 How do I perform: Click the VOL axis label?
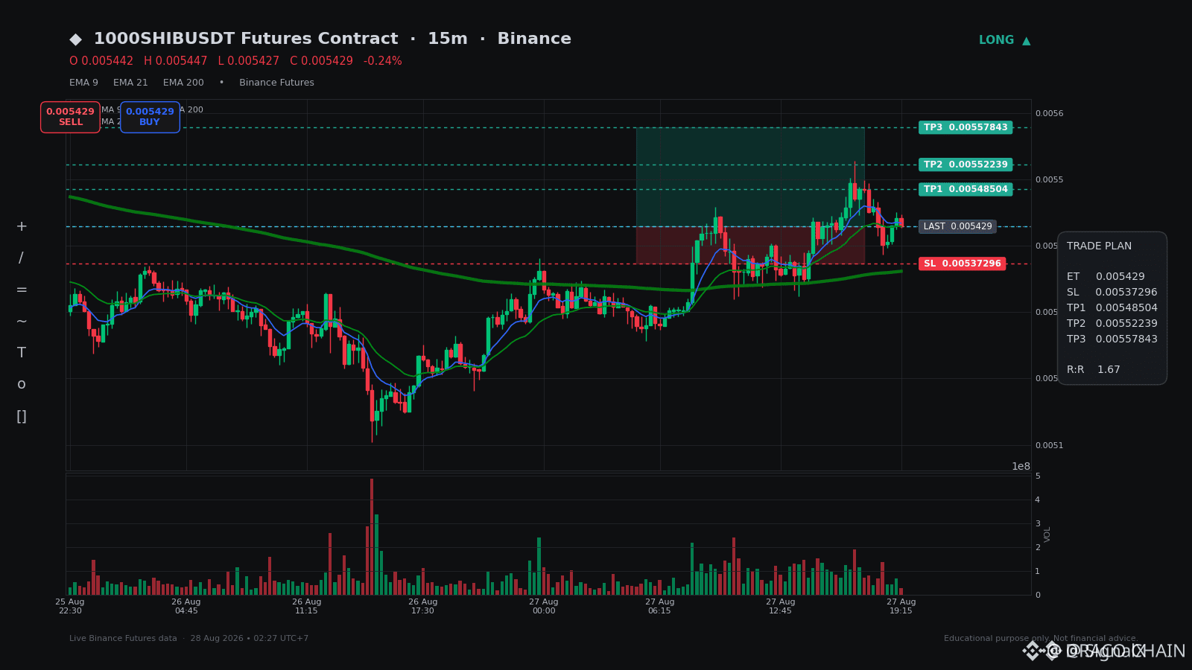point(1047,534)
